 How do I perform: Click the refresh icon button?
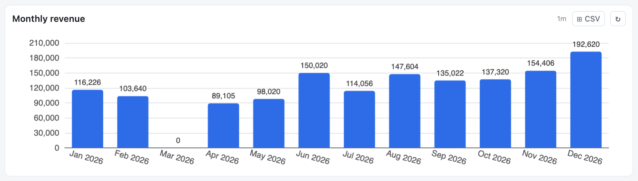tap(618, 19)
